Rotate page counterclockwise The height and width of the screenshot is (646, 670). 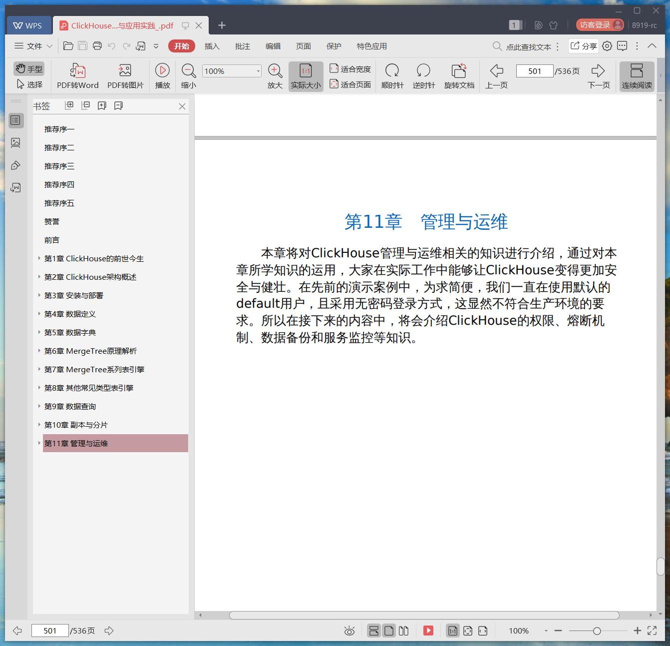424,76
